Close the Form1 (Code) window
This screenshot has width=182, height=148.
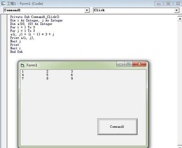pyautogui.click(x=178, y=3)
